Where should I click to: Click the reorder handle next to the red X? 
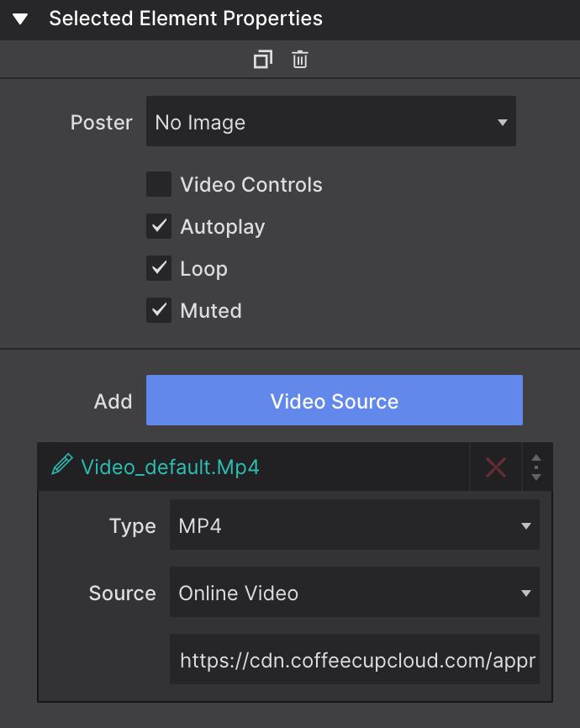pos(536,467)
